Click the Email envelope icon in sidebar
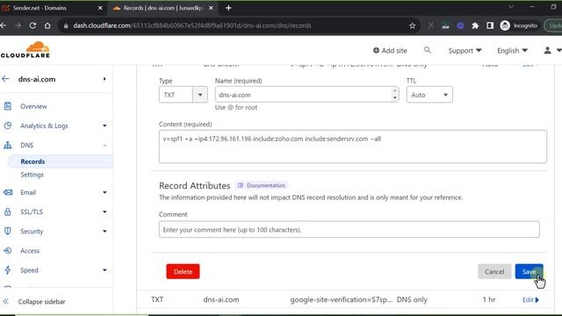 8,192
